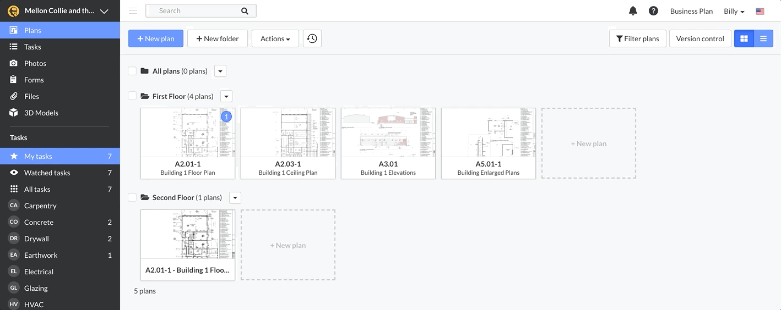Open the All plans dropdown arrow
Screen dimensions: 781x310
point(220,71)
